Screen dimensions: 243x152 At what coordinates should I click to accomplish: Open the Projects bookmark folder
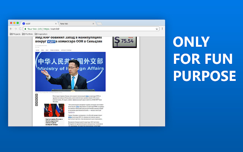pyautogui.click(x=15, y=34)
